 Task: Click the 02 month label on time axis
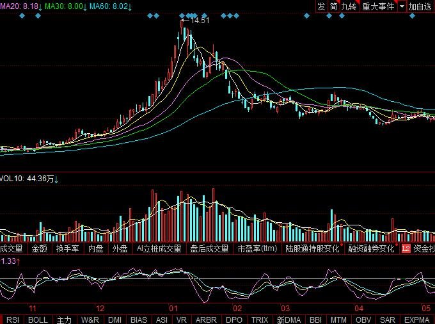click(237, 309)
